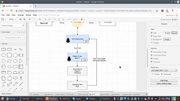
Task: Toggle the Connection Arrows checkbox
Action: [x=152, y=52]
